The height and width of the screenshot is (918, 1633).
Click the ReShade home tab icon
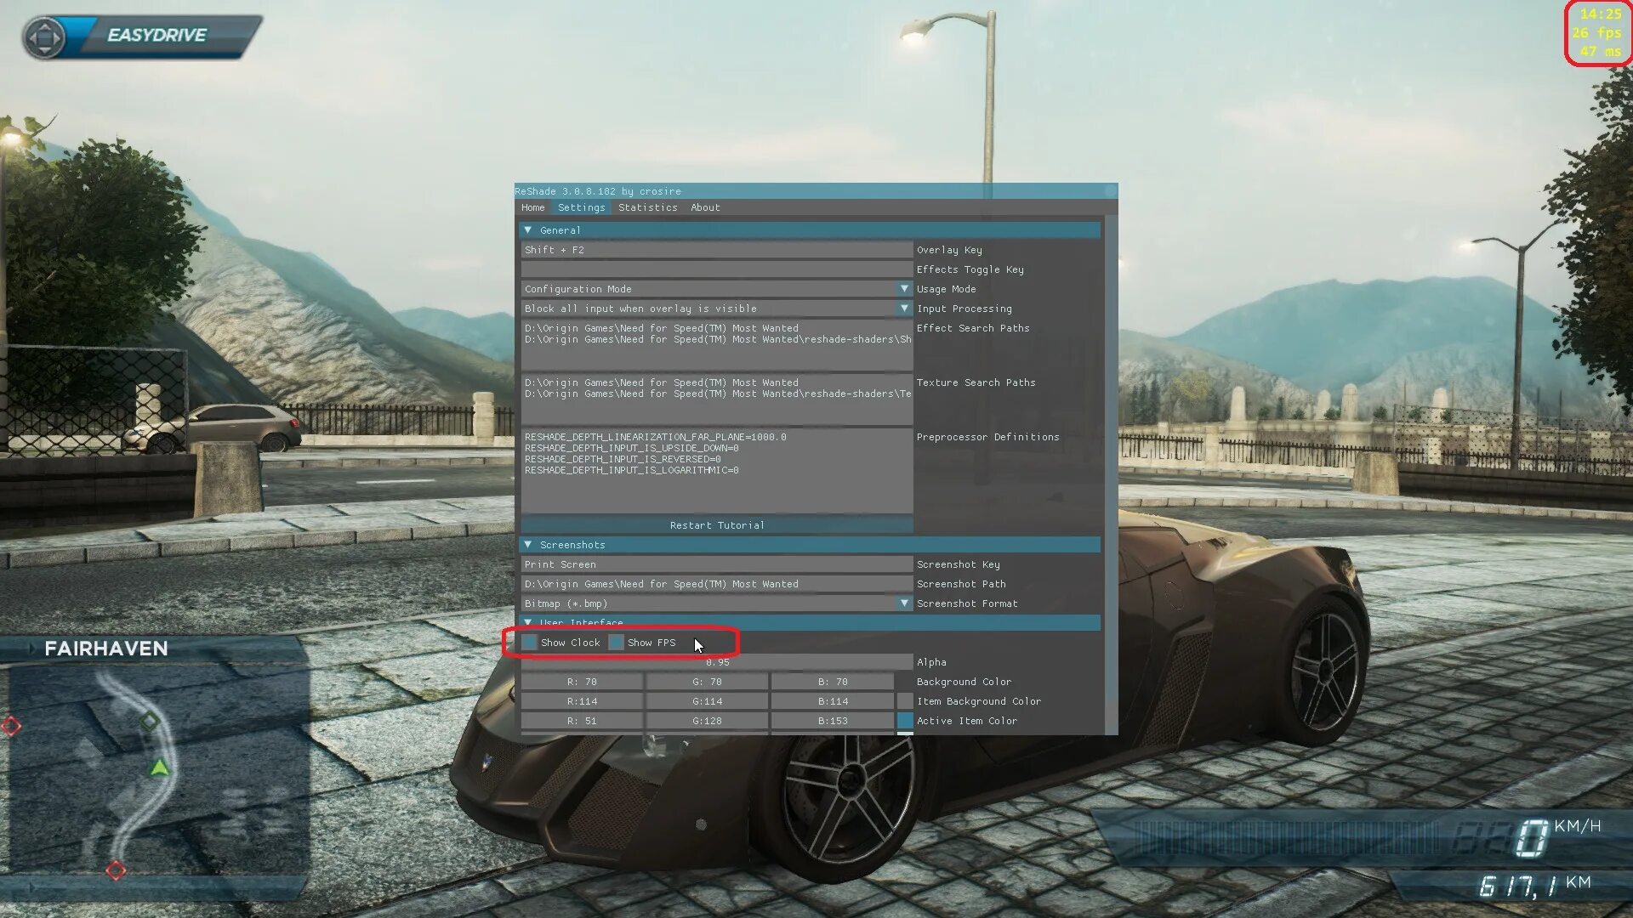point(532,207)
